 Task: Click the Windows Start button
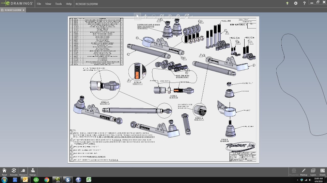4,180
